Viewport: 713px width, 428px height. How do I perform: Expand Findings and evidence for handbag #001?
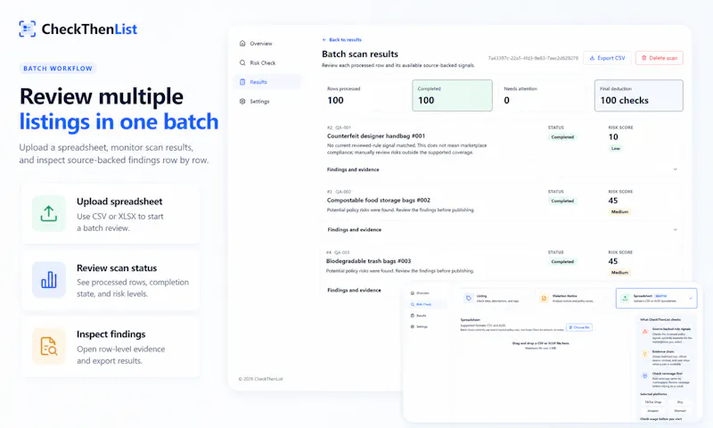click(x=503, y=169)
